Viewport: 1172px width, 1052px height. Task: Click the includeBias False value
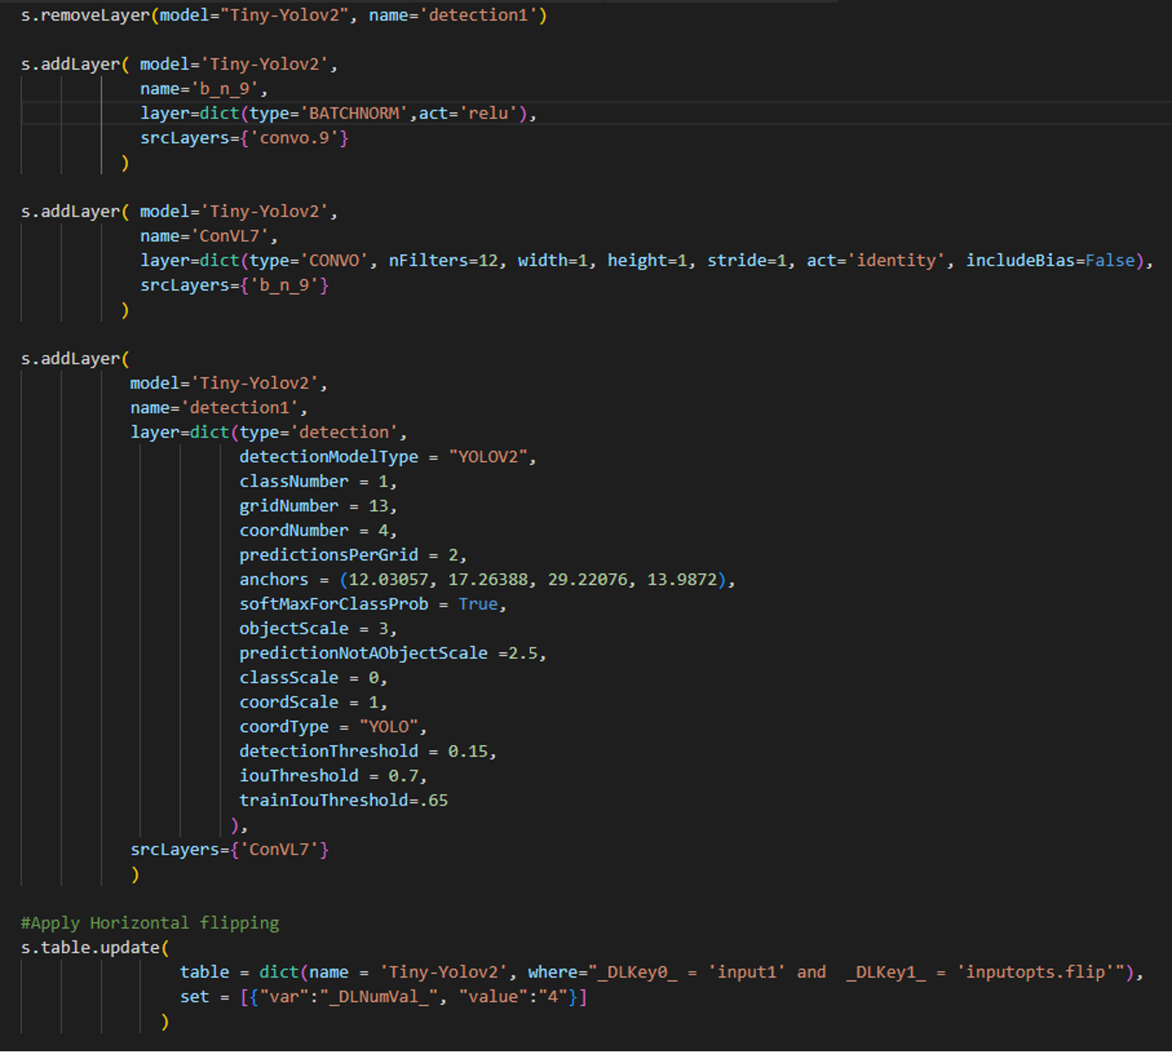1109,261
